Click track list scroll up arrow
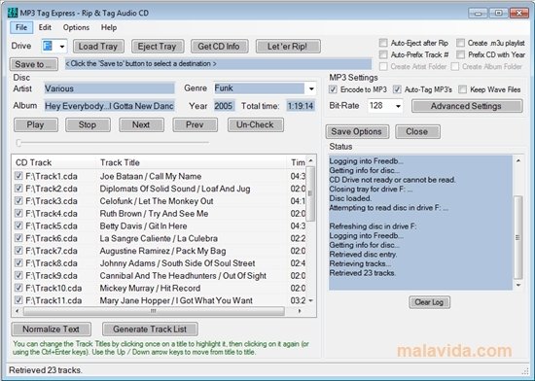The image size is (535, 381). point(310,160)
